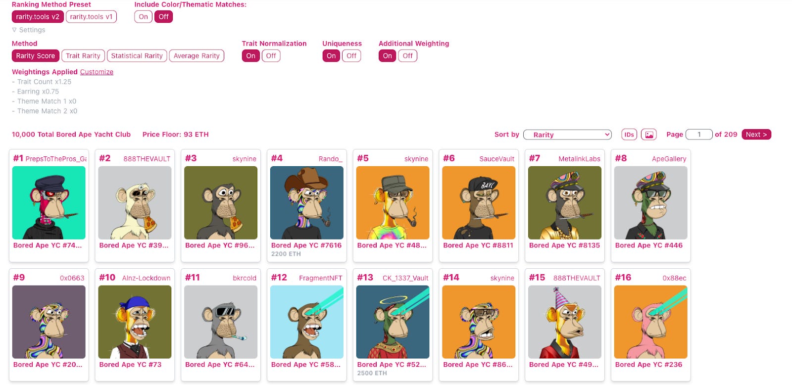Click the Page number input field
This screenshot has height=385, width=792.
[x=699, y=135]
